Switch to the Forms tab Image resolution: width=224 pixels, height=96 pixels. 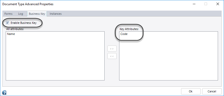coord(8,14)
